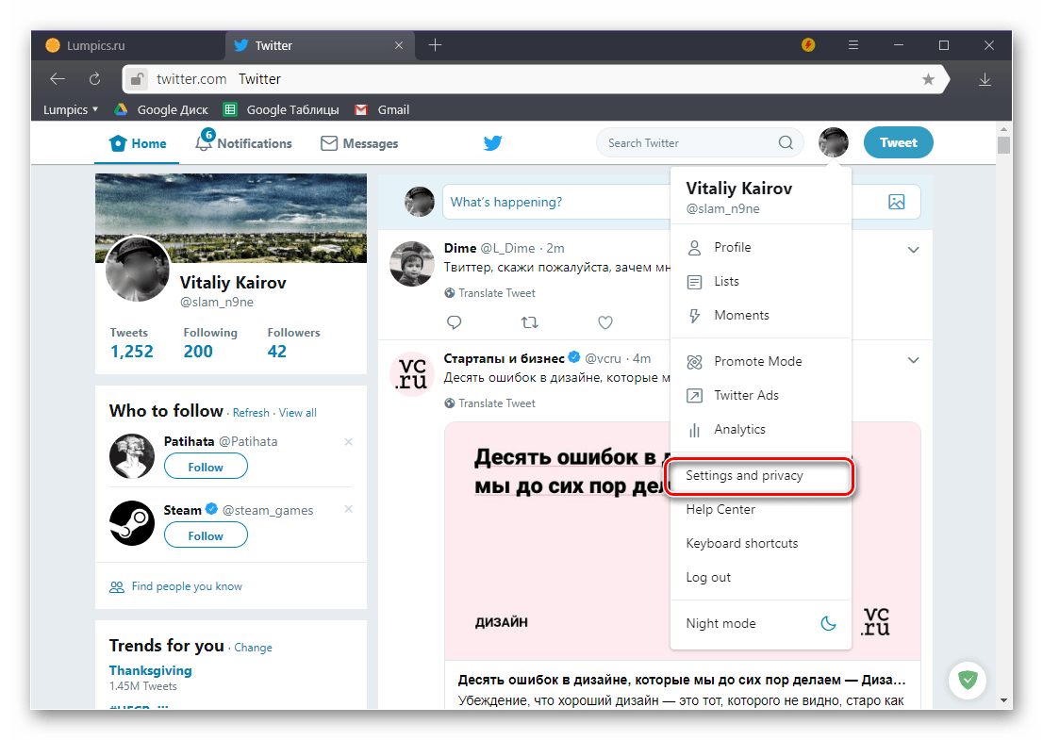Click the browser downloads arrow icon
Screen dimensions: 1043x740
pyautogui.click(x=985, y=79)
